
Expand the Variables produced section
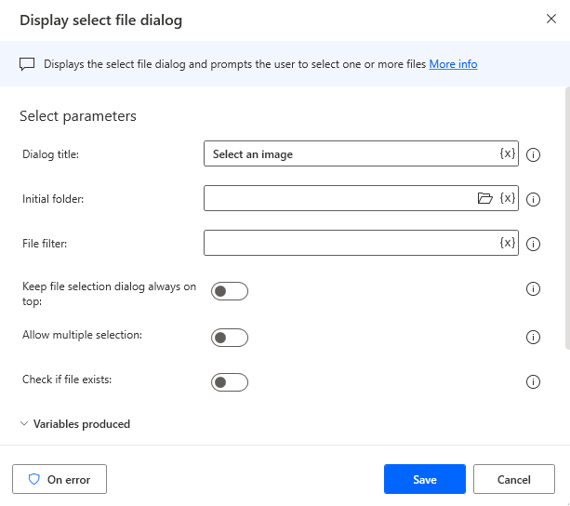74,424
